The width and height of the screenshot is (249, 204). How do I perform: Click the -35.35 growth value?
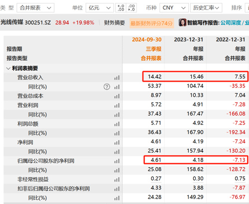click(238, 86)
